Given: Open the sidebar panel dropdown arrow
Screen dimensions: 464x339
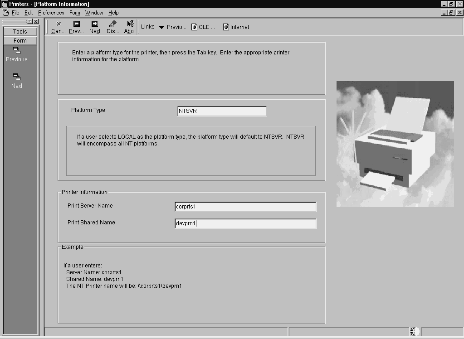Looking at the screenshot, I should pyautogui.click(x=30, y=21).
